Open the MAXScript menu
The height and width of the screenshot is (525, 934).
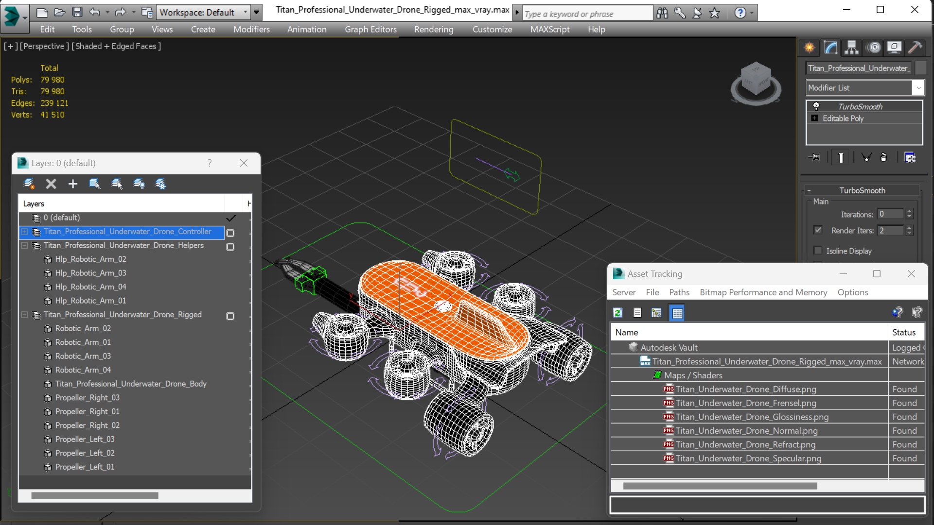coord(550,29)
